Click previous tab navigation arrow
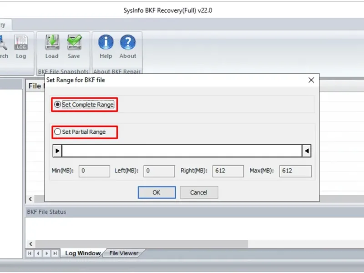This screenshot has width=364, height=273. click(x=38, y=253)
